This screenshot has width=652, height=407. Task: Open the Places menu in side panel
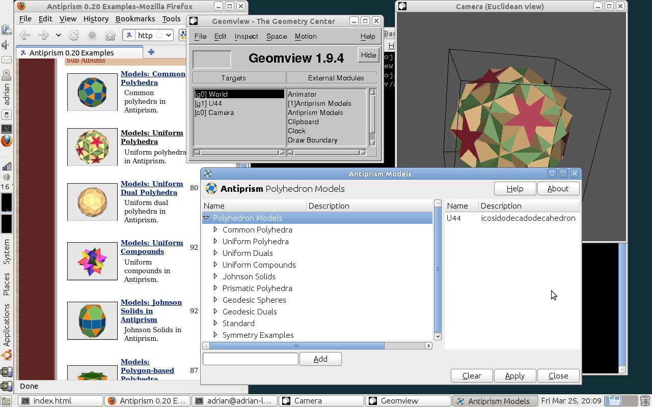(7, 284)
